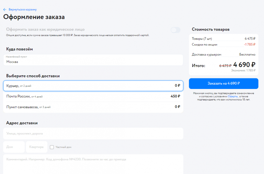Click the crossed-out old price 6 475 ₽
The width and height of the screenshot is (264, 174).
pyautogui.click(x=225, y=65)
